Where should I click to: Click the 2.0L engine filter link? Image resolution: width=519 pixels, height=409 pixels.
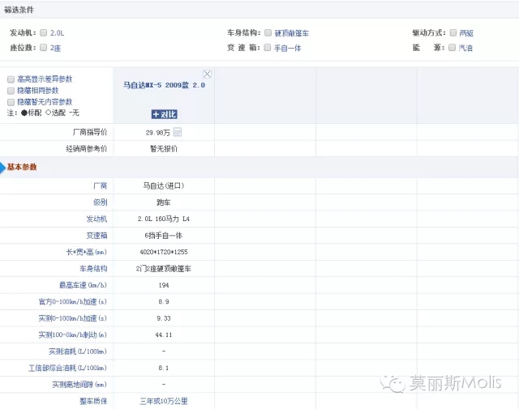tap(58, 33)
